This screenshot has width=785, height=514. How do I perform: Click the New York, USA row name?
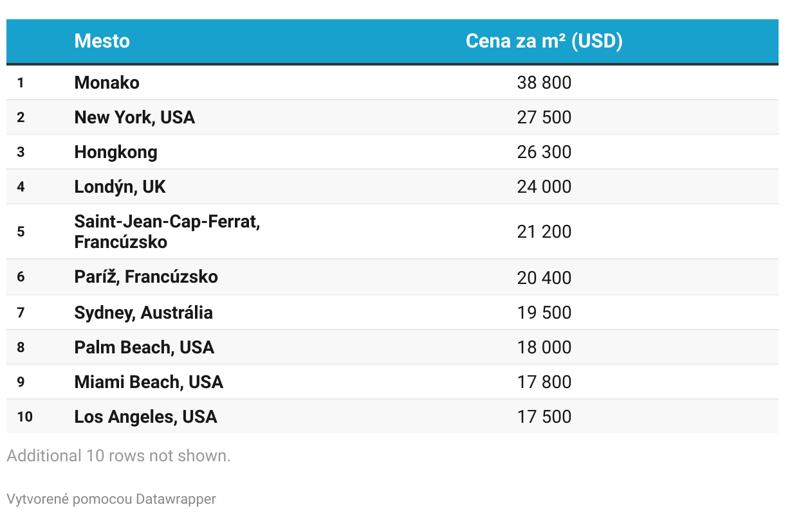(x=134, y=118)
